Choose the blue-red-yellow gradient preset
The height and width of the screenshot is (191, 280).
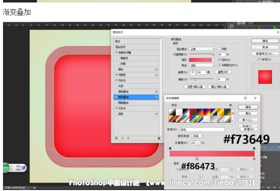pos(207,112)
